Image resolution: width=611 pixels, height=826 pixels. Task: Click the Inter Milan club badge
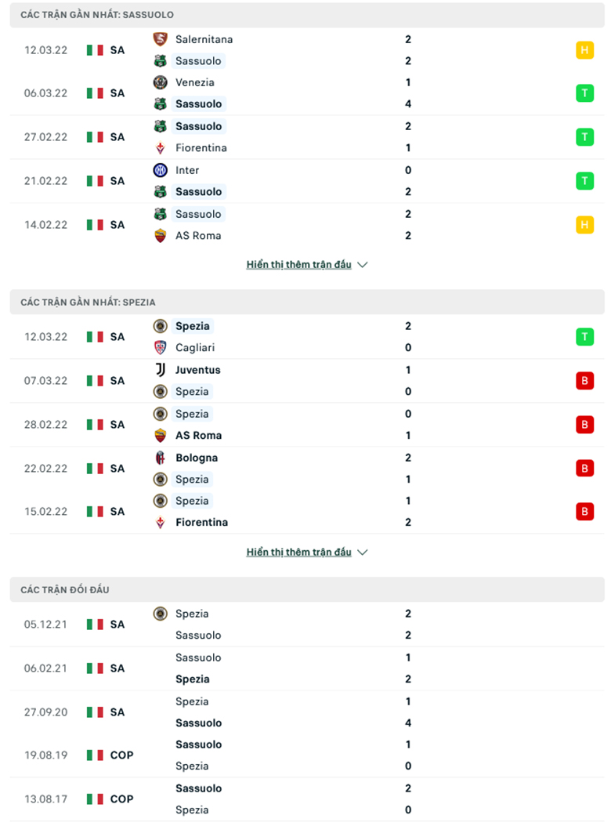click(x=161, y=170)
